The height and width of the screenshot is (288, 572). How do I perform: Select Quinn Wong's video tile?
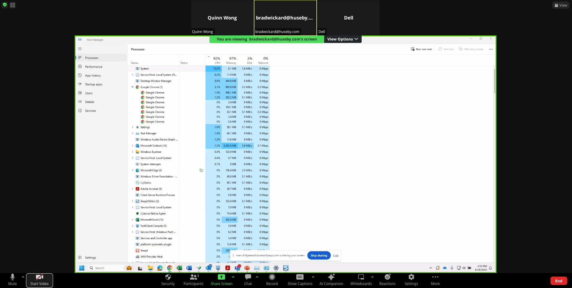222,18
